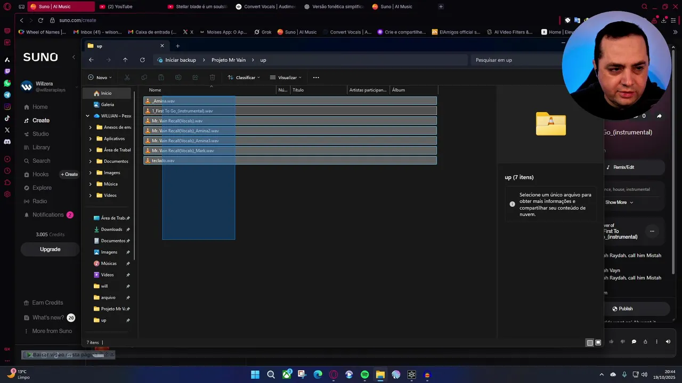Open Telegram in the Opera sidebar

point(7,95)
